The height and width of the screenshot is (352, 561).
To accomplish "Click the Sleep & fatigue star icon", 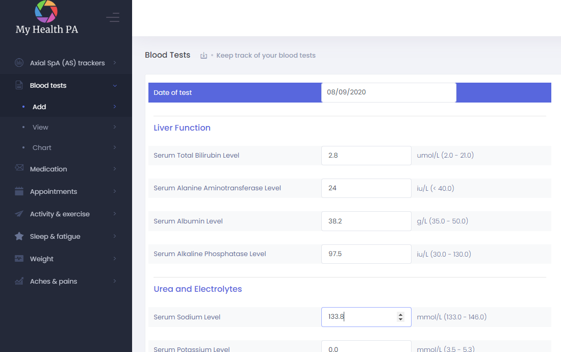I will [x=19, y=236].
